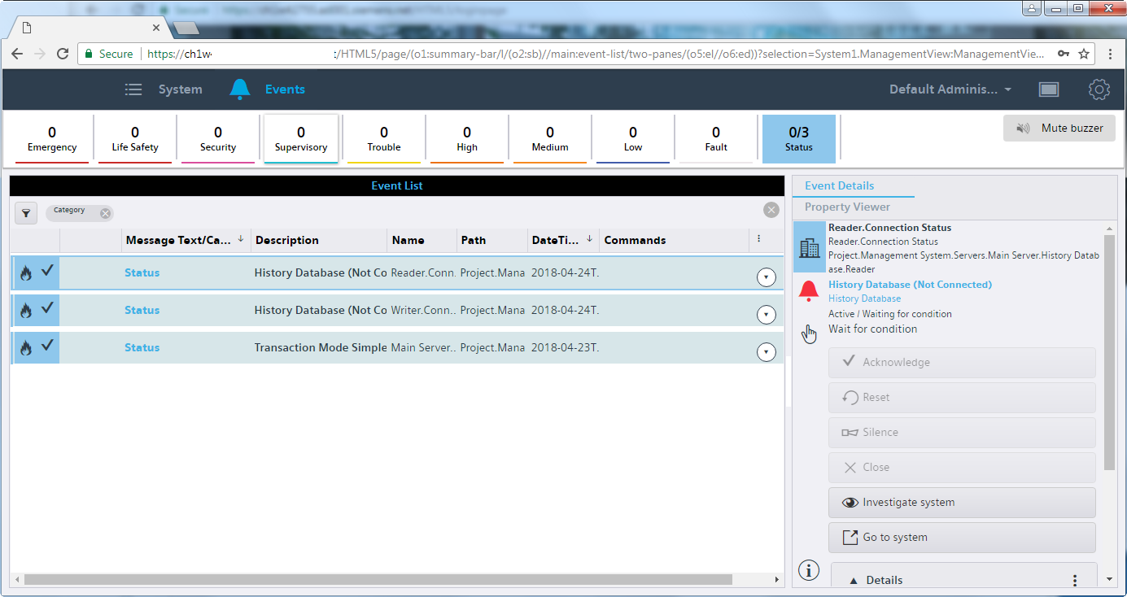Select the Event Details tab
Viewport: 1127px width, 597px height.
coord(839,185)
